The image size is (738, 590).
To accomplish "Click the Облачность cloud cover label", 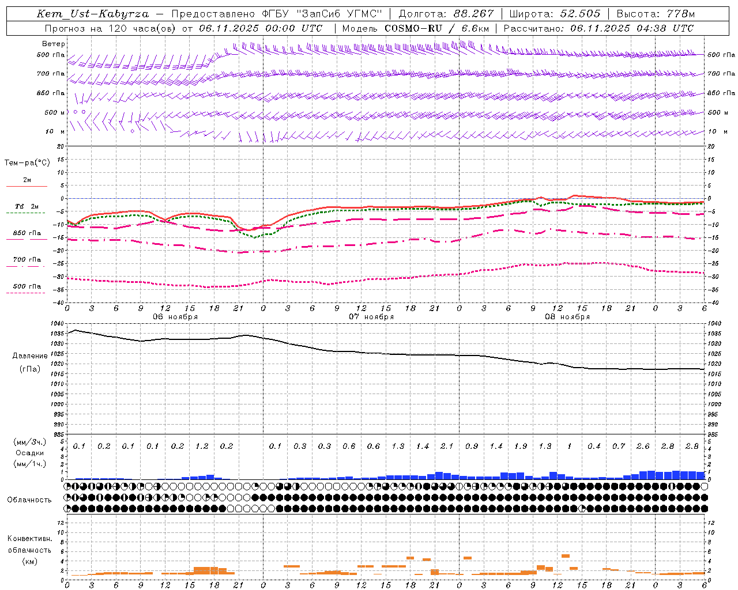I will [x=29, y=500].
